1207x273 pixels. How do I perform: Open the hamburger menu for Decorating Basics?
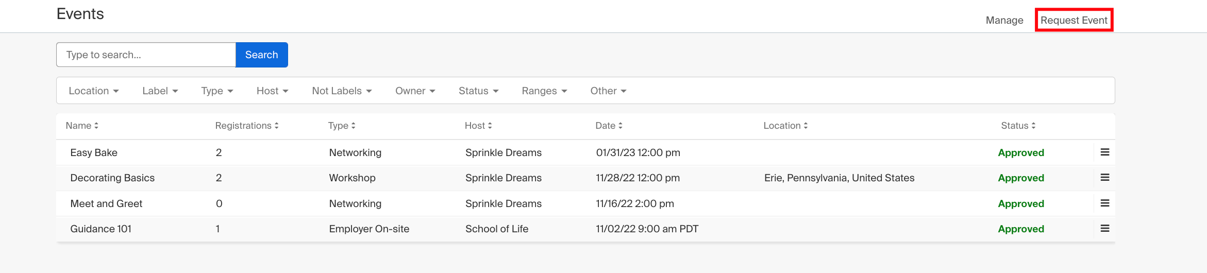(1104, 178)
